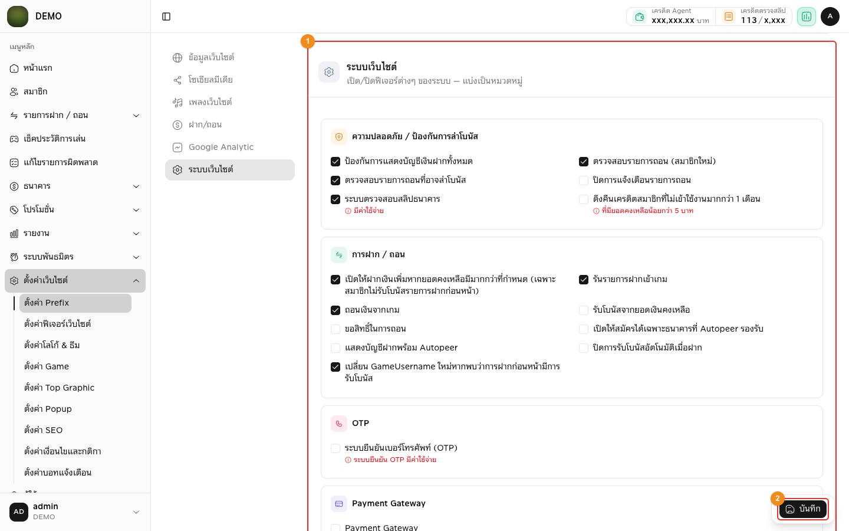Open ตั้งค่าโลโก้ & ธีม submenu item
This screenshot has width=849, height=531.
coord(75,345)
